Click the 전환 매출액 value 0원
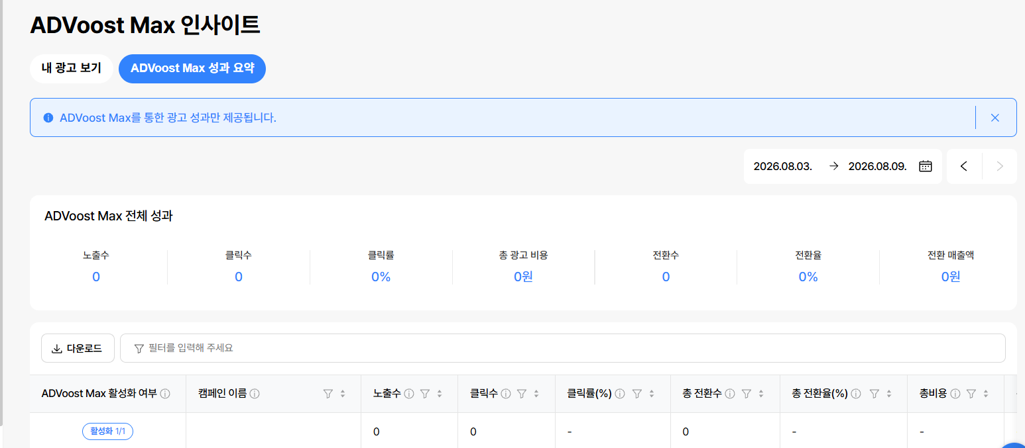Screen dimensions: 1025x448 (x=951, y=277)
